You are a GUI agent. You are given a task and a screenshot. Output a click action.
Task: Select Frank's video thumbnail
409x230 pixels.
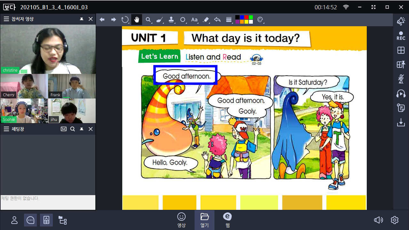click(x=72, y=86)
